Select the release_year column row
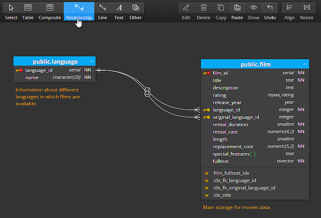The width and height of the screenshot is (321, 218). tap(255, 102)
